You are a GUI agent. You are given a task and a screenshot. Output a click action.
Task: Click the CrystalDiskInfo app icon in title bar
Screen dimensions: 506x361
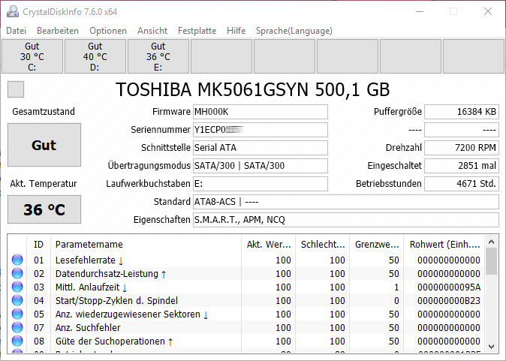pyautogui.click(x=13, y=11)
